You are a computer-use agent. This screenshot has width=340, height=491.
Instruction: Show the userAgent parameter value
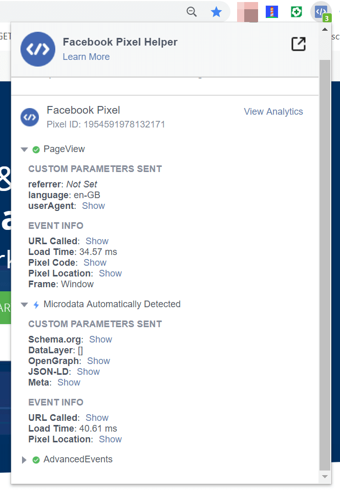(93, 205)
